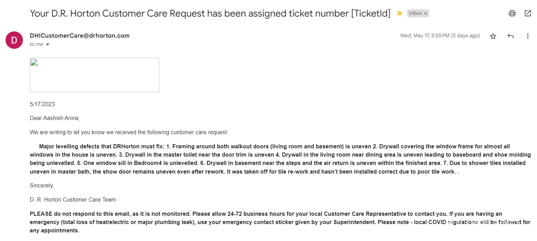Viewport: 537px width, 241px height.
Task: Remove the Inbox label with its x
Action: pos(426,13)
